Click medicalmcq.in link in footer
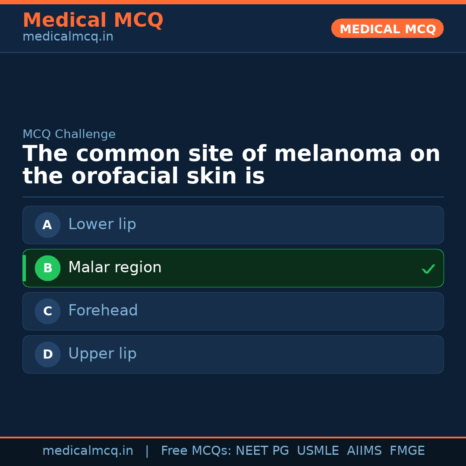This screenshot has width=466, height=466. (x=88, y=451)
